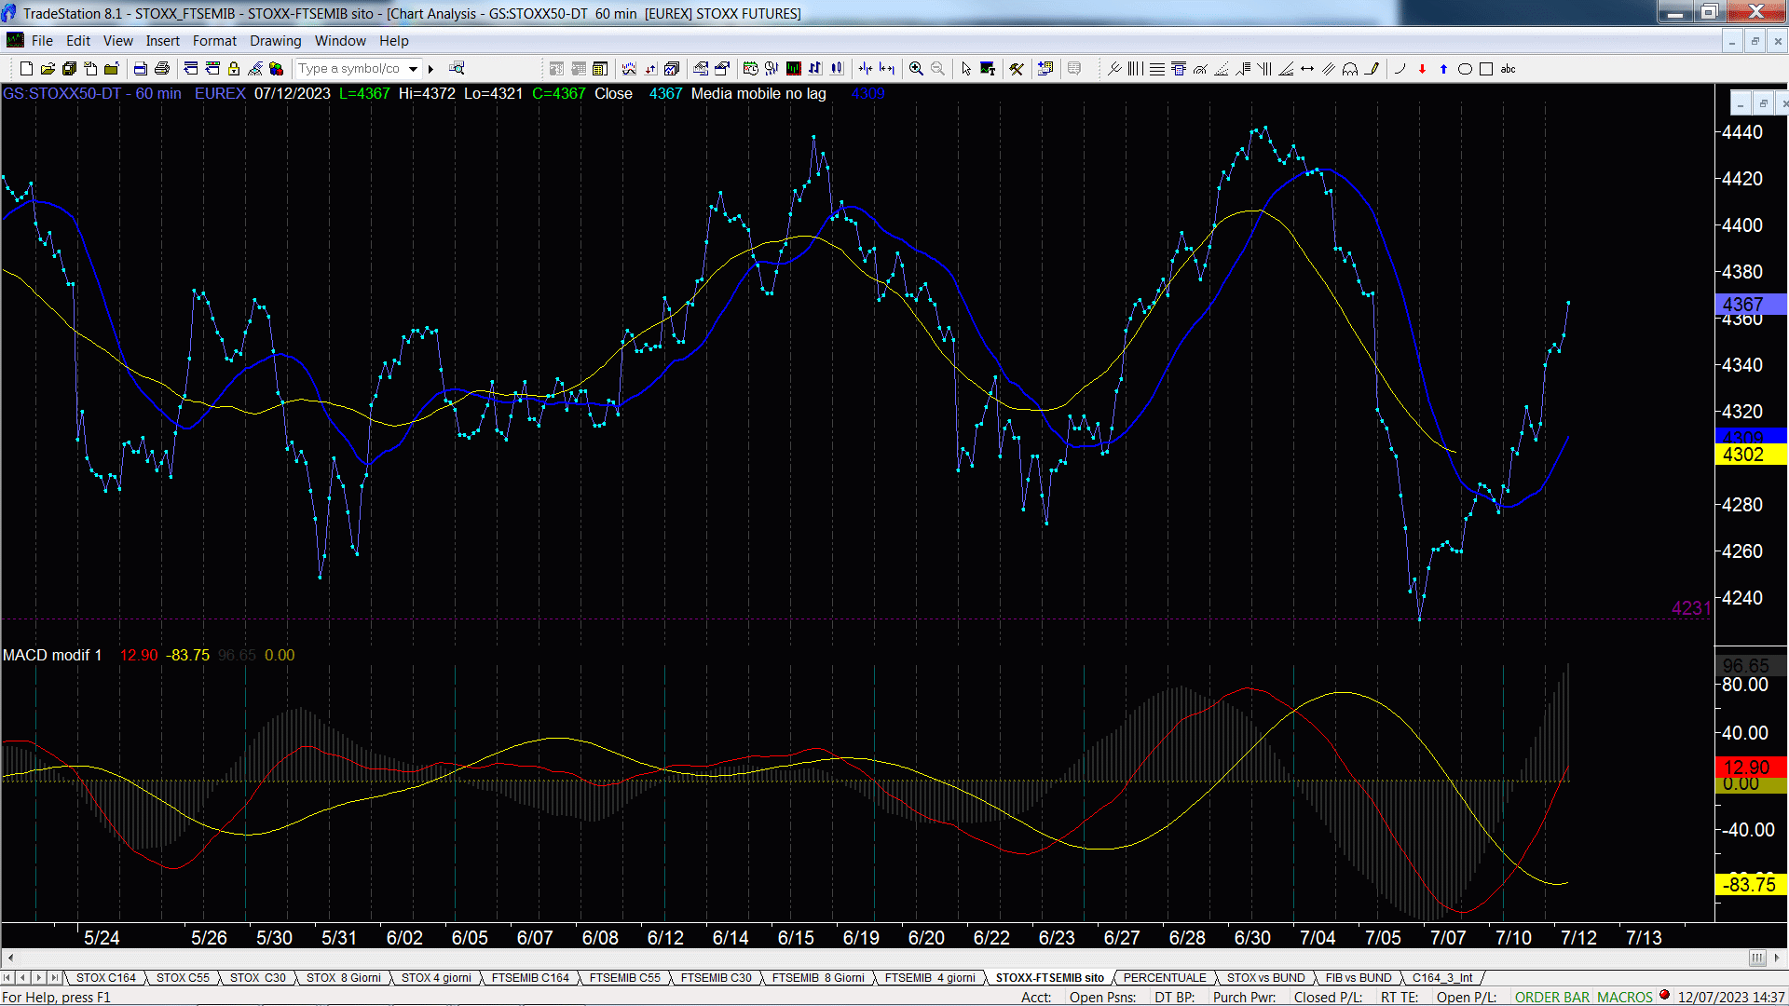Click the horizontal scrollbar left arrow

tap(9, 958)
